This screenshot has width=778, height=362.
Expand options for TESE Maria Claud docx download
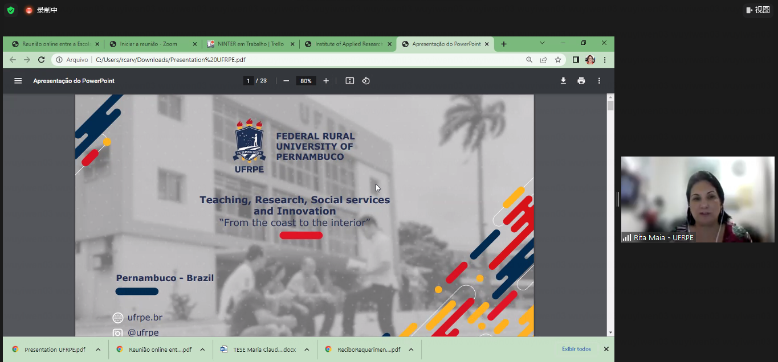[x=307, y=349]
